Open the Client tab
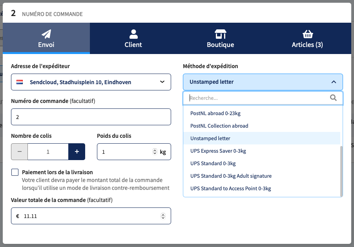Viewport: 354px width, 247px height. pyautogui.click(x=133, y=38)
